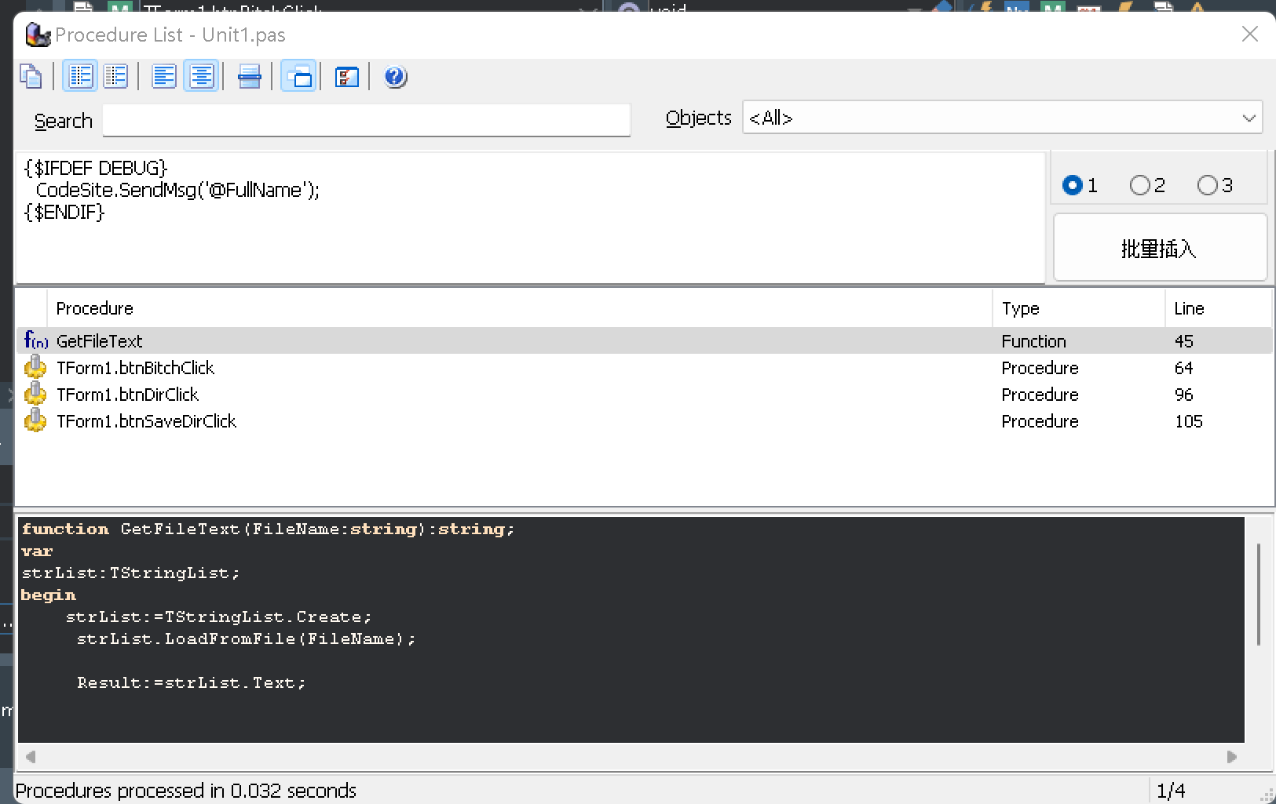The width and height of the screenshot is (1276, 804).
Task: Select radio button 3
Action: coord(1207,186)
